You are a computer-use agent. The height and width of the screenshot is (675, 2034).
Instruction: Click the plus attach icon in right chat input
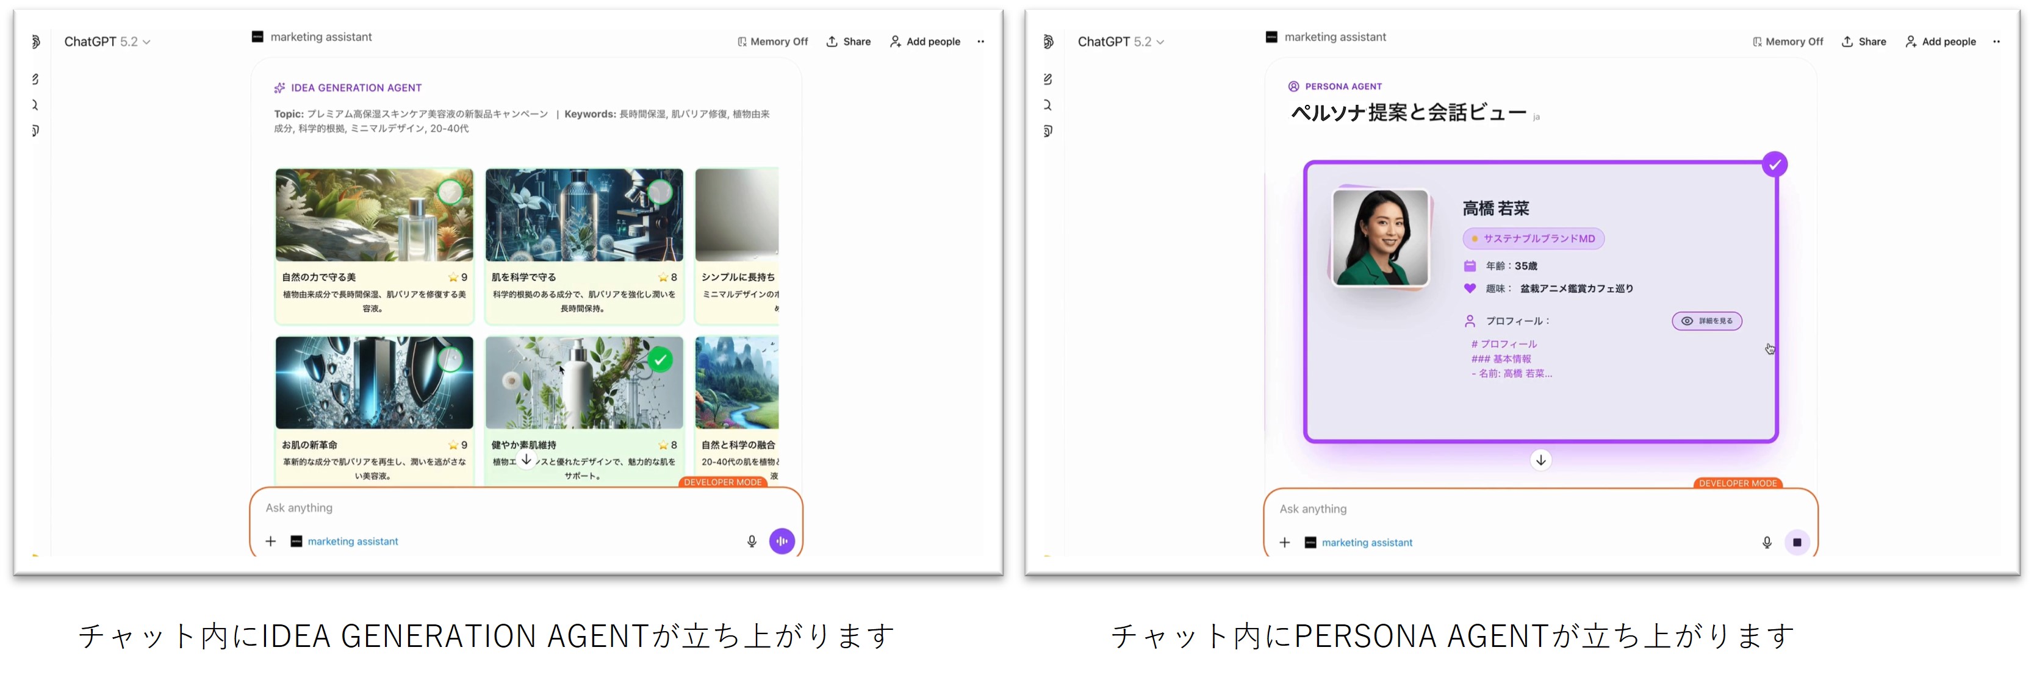click(1285, 542)
